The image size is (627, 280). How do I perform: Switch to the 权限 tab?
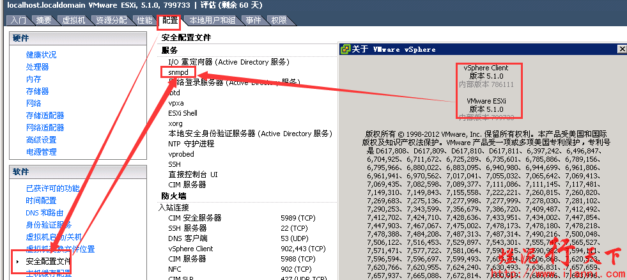[x=279, y=20]
